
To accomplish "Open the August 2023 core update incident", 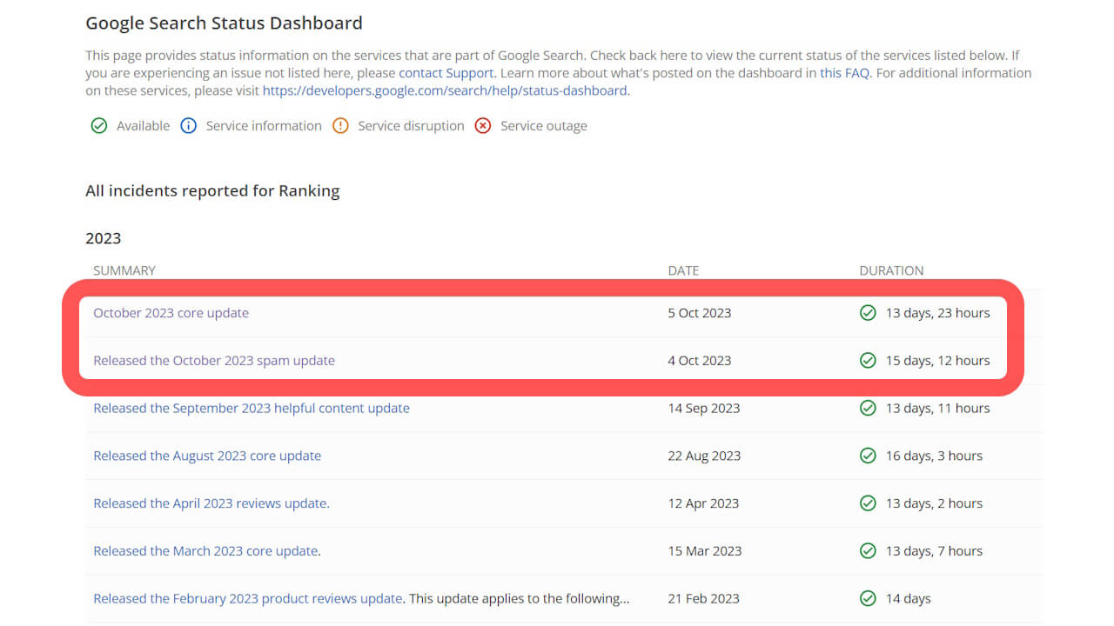I will tap(207, 456).
